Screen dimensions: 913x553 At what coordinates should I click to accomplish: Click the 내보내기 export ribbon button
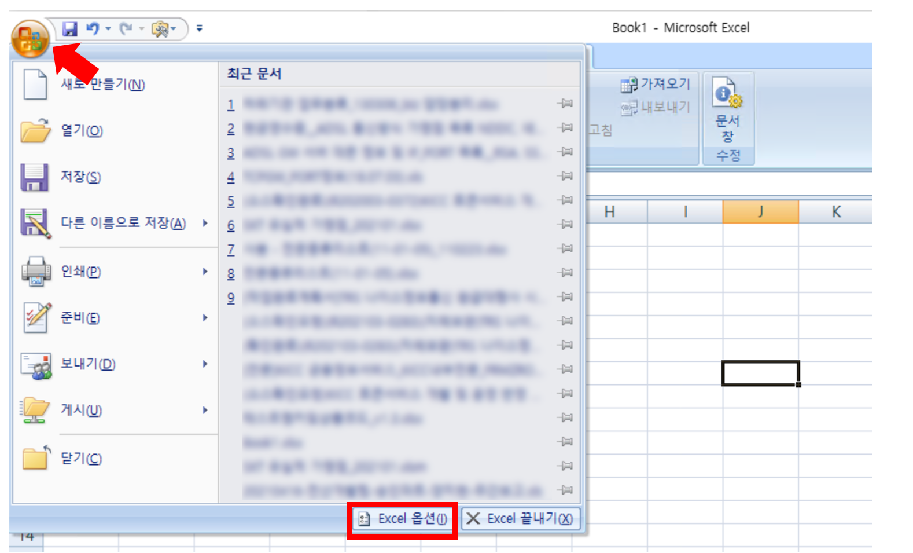(656, 108)
